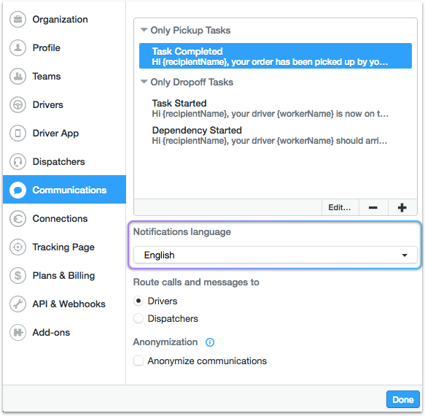Viewport: 425px width, 416px height.
Task: Select the Add-ons puzzle piece icon
Action: pos(18,332)
